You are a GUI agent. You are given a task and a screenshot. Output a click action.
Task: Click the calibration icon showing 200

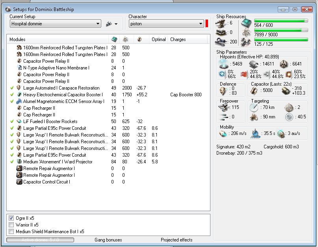(x=221, y=42)
